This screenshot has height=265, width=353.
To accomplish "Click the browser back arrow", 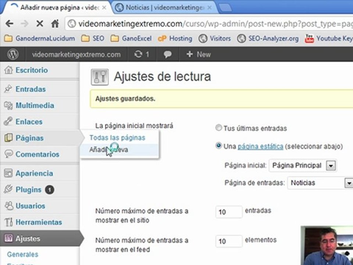I will click(x=9, y=24).
